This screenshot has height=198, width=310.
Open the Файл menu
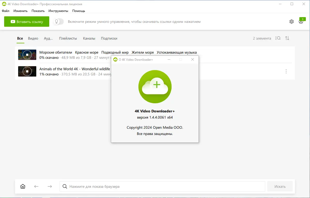click(x=5, y=11)
